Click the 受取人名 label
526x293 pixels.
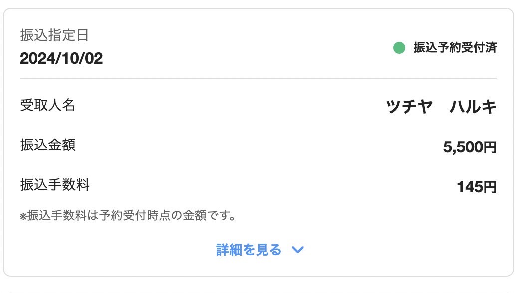coord(47,105)
